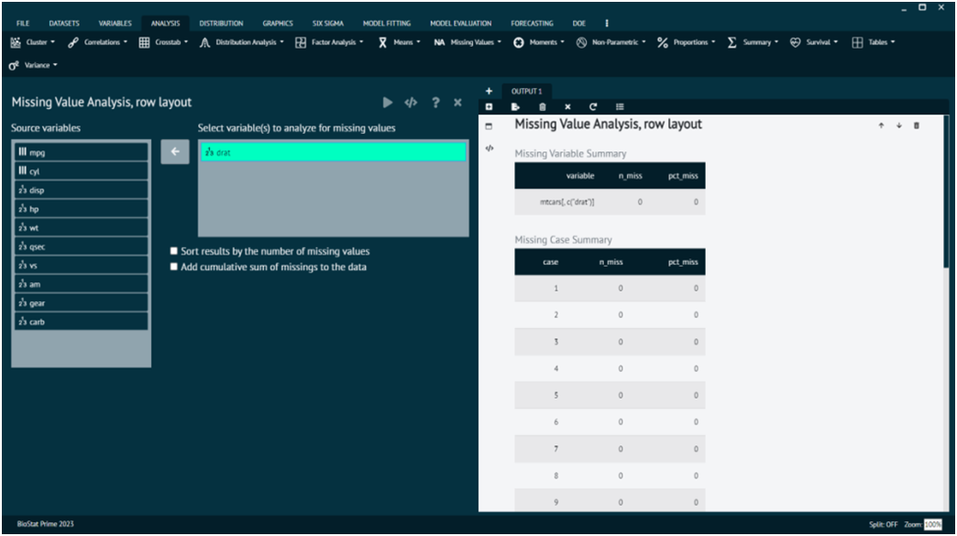Screen dimensions: 957x536
Task: Open the DOE tab
Action: [579, 23]
